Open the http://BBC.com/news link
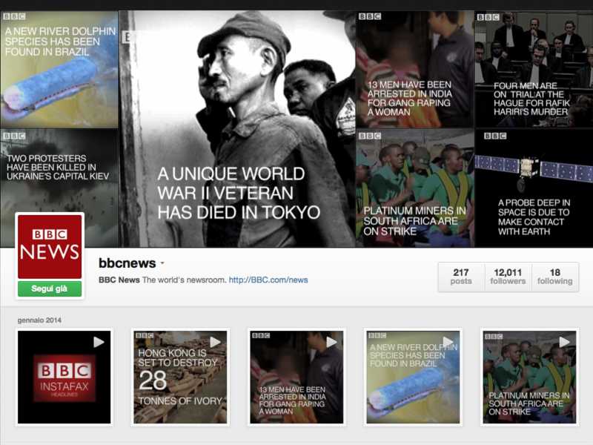 click(268, 280)
